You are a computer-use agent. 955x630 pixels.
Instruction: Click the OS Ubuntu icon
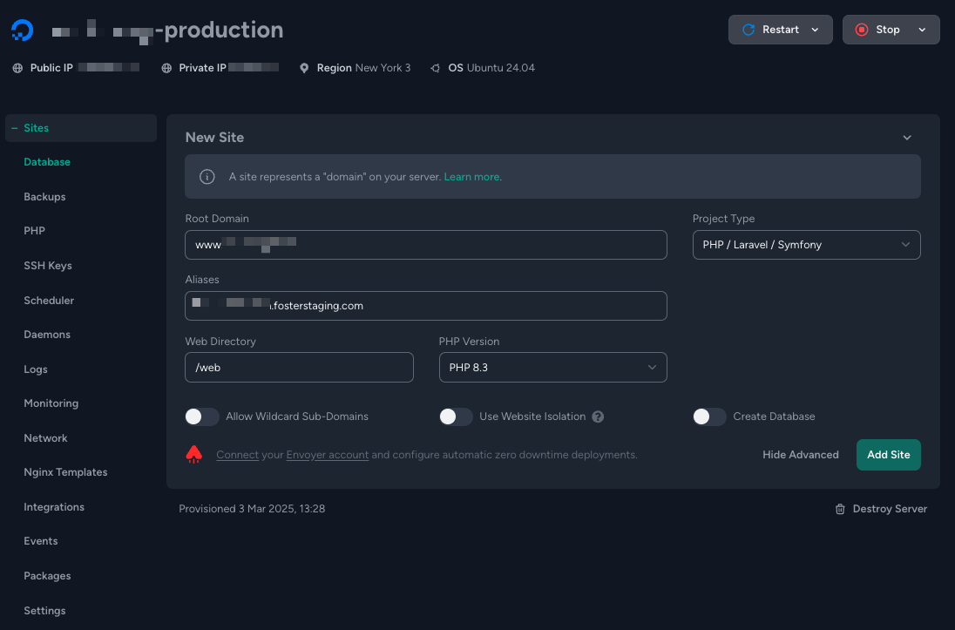[x=435, y=68]
